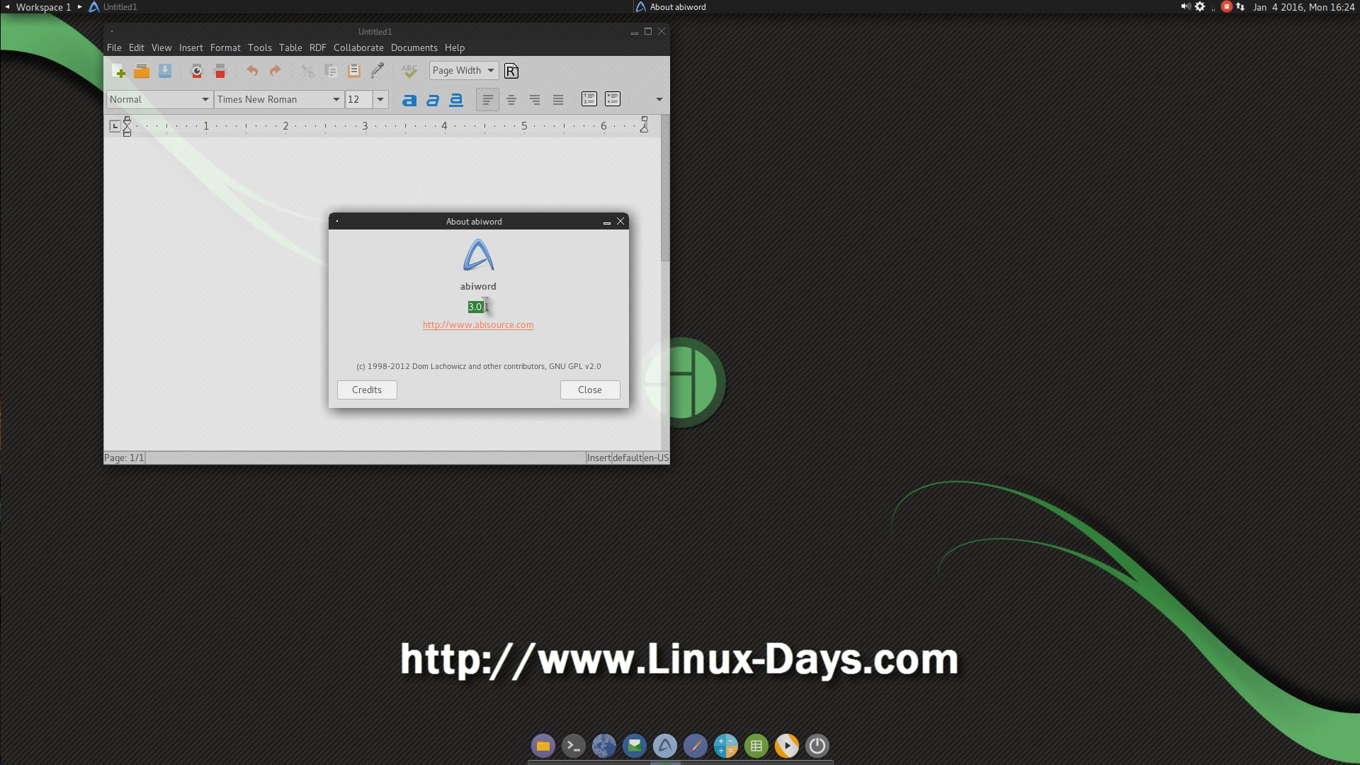Viewport: 1360px width, 765px height.
Task: Expand the font size dropdown arrow
Action: 380,99
